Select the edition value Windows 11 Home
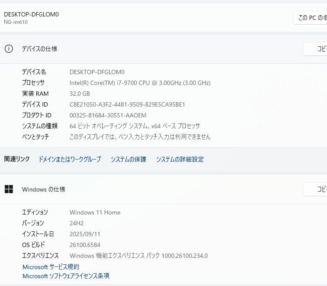 point(95,212)
